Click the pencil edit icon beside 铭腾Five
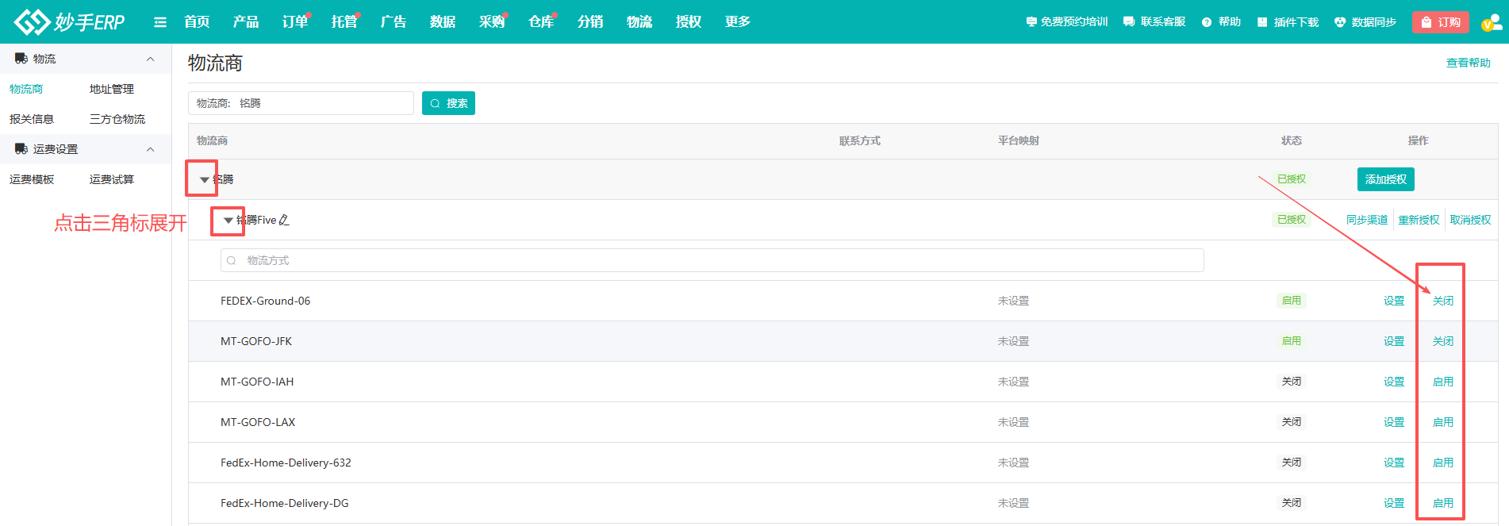 (x=284, y=221)
